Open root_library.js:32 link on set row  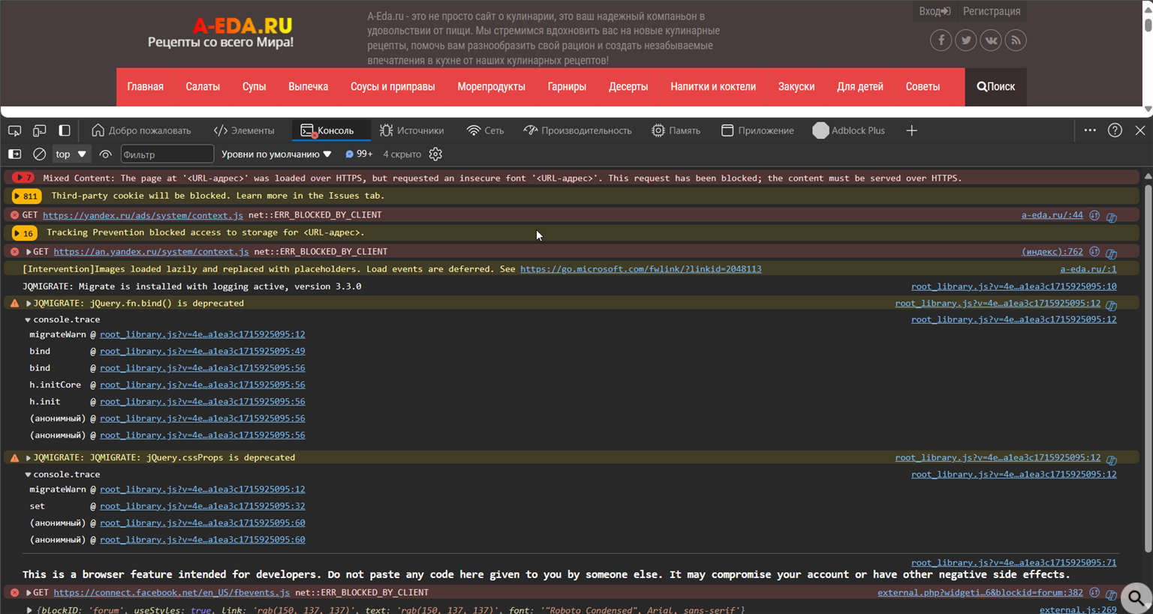[202, 506]
